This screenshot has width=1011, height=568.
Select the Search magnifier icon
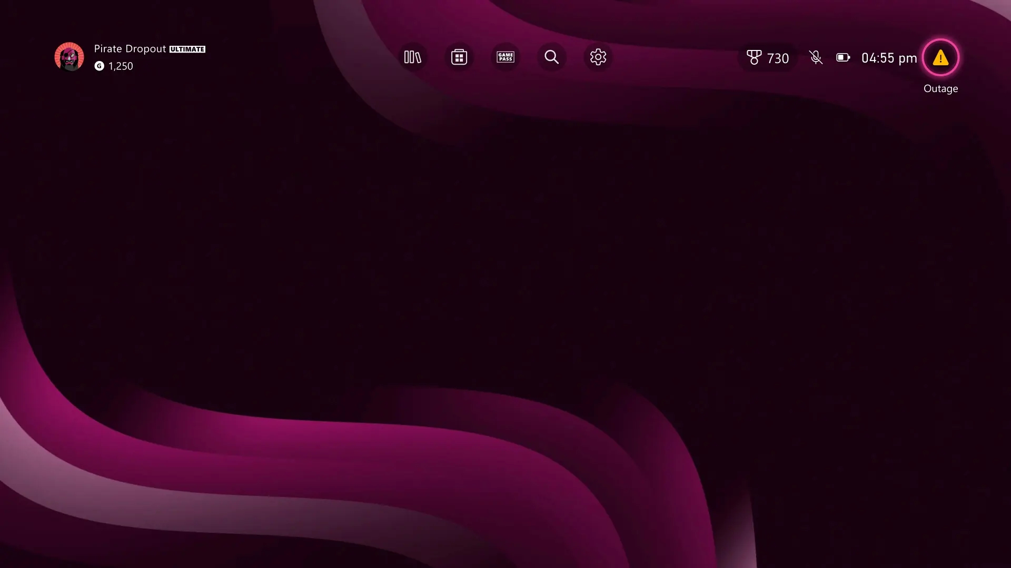[x=552, y=57]
